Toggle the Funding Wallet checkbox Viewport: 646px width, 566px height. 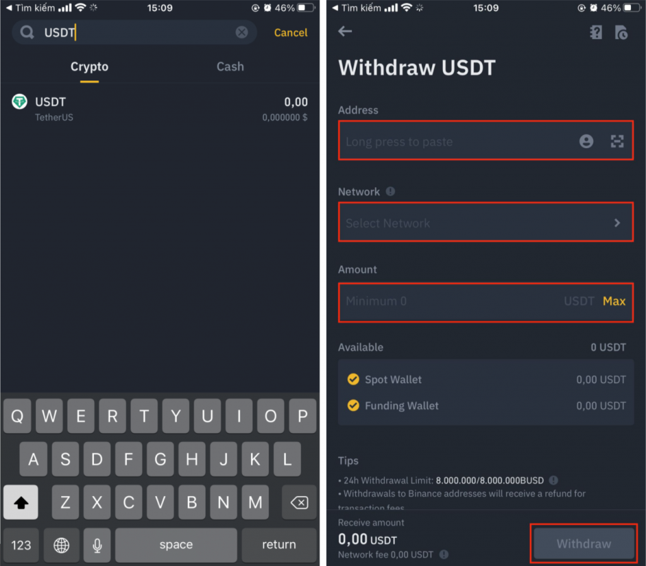pos(353,405)
